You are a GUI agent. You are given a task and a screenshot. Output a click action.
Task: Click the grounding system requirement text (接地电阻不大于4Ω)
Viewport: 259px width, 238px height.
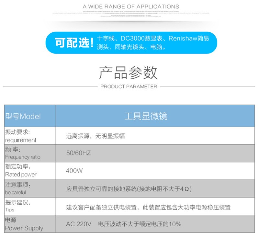(131, 189)
